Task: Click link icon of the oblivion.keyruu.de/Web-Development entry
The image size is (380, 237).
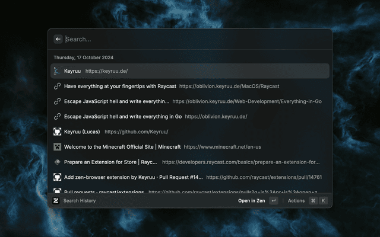Action: coord(58,101)
